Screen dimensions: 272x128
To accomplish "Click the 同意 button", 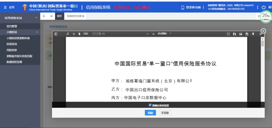I will (150, 113).
